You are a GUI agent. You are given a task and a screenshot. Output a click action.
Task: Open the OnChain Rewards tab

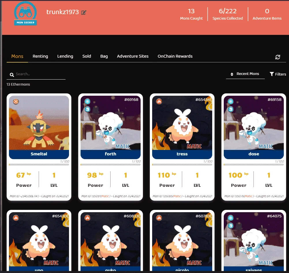coord(175,56)
